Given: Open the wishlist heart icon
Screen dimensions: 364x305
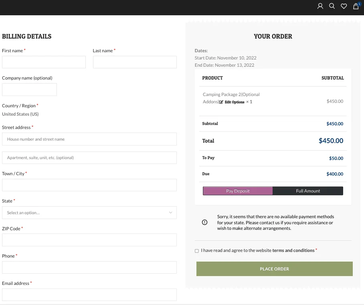Looking at the screenshot, I should click(344, 6).
